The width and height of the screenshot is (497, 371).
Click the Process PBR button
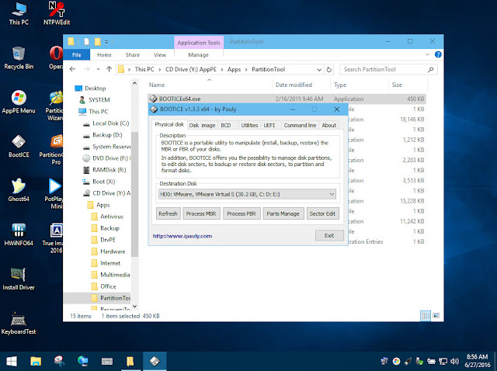pos(242,213)
